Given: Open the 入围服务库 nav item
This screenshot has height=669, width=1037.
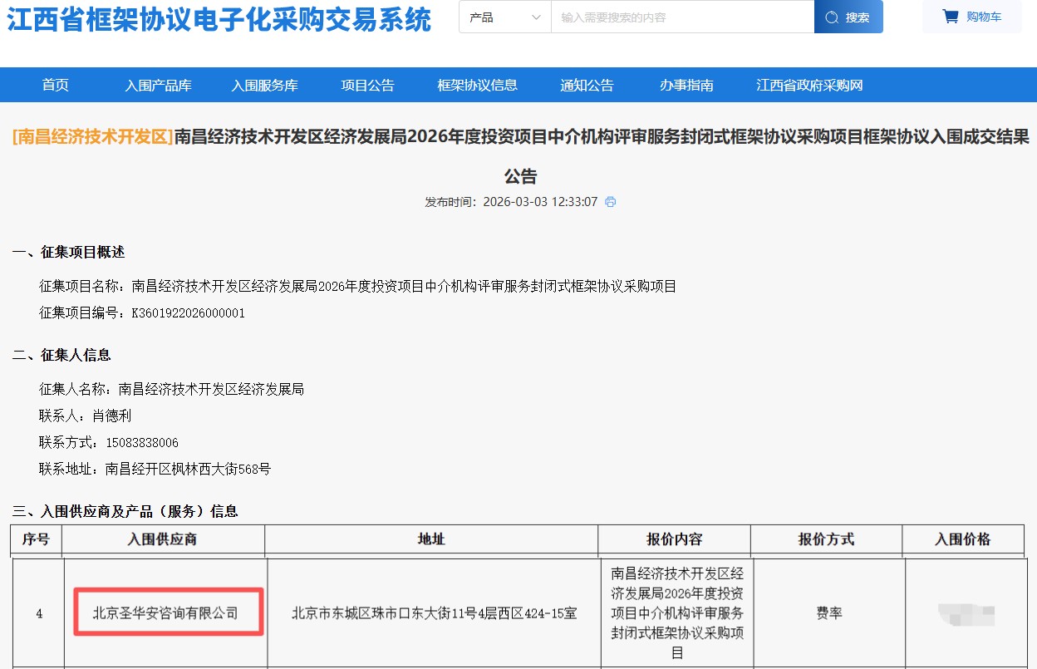Looking at the screenshot, I should (264, 85).
